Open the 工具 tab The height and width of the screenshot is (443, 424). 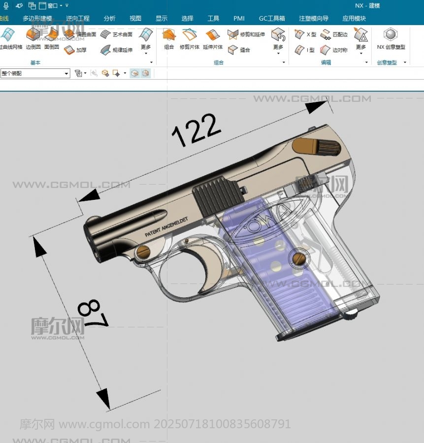213,18
